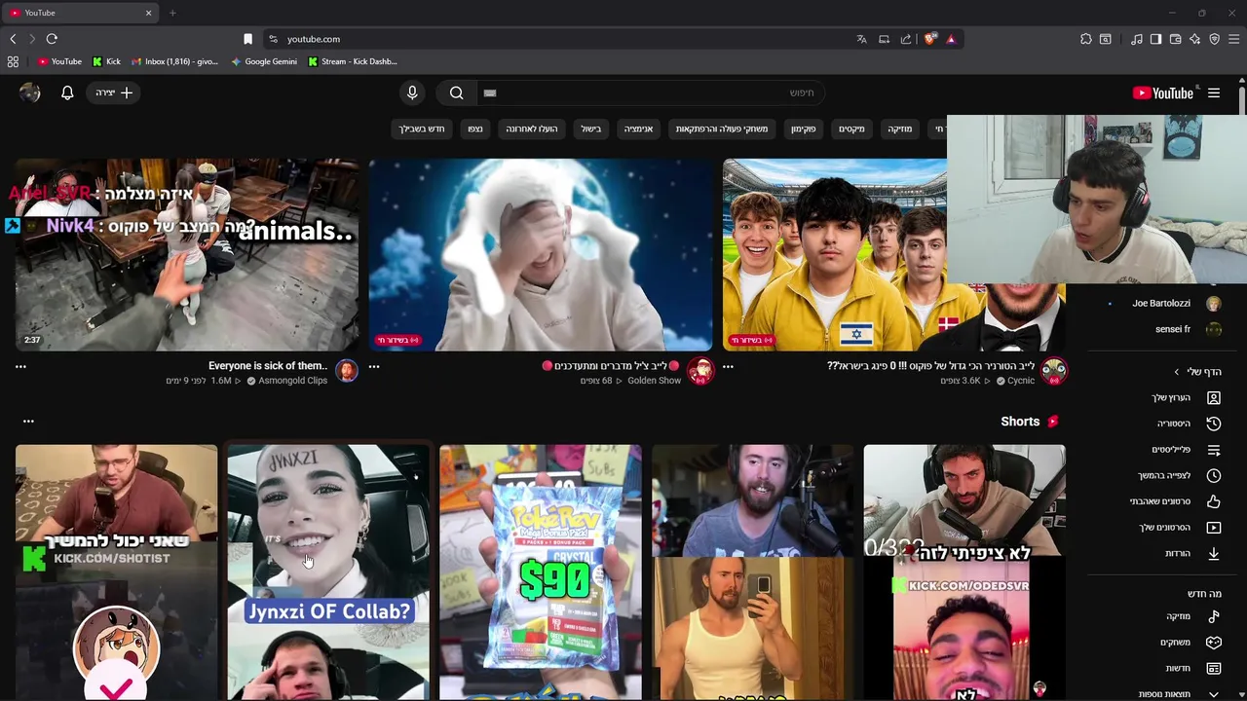Viewport: 1247px width, 701px height.
Task: Toggle the browser sidebar panel
Action: pos(1155,39)
